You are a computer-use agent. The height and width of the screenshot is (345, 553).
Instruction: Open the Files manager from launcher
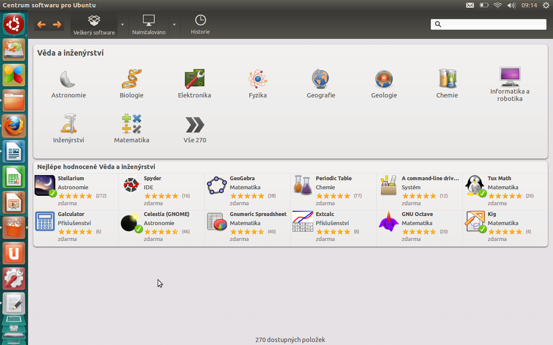pyautogui.click(x=14, y=100)
